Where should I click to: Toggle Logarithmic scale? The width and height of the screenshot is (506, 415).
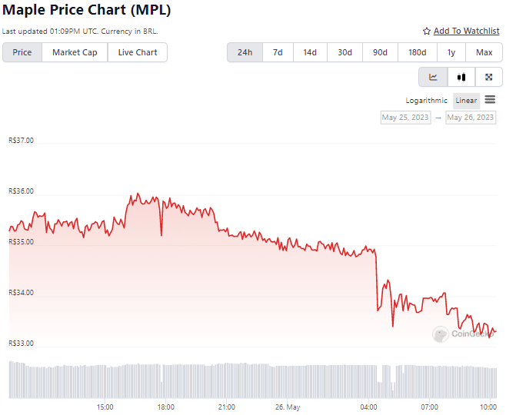[426, 100]
